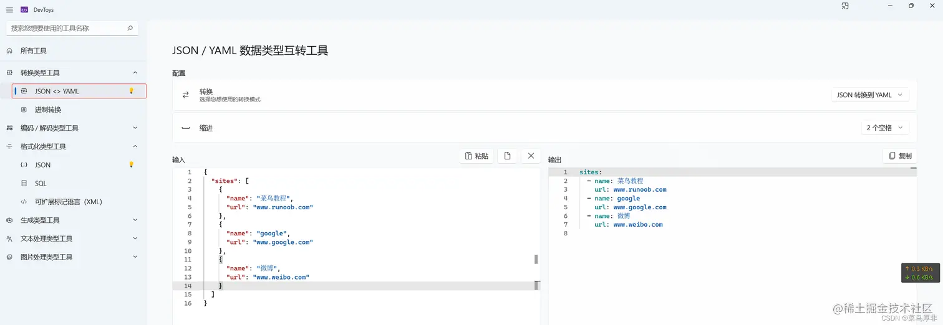Image resolution: width=943 pixels, height=325 pixels.
Task: Expand the 文本处理类型工具 group
Action: point(74,238)
